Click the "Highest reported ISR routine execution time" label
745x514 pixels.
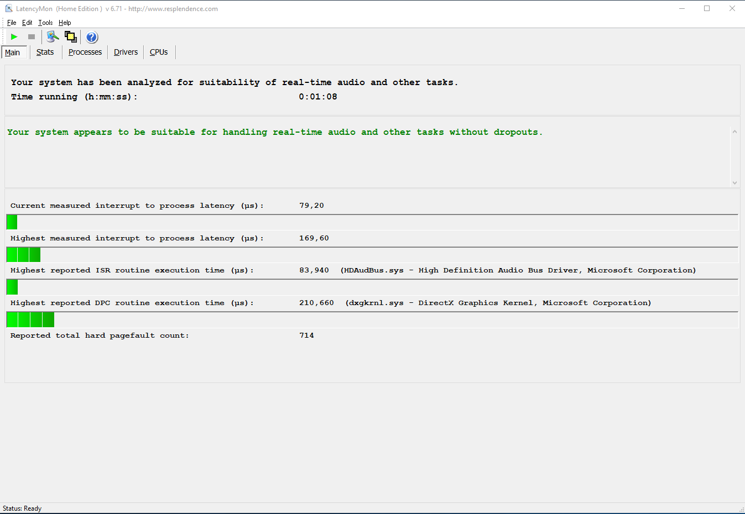(x=132, y=270)
